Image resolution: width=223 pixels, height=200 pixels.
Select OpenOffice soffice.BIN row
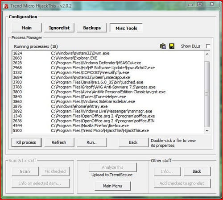108,121
